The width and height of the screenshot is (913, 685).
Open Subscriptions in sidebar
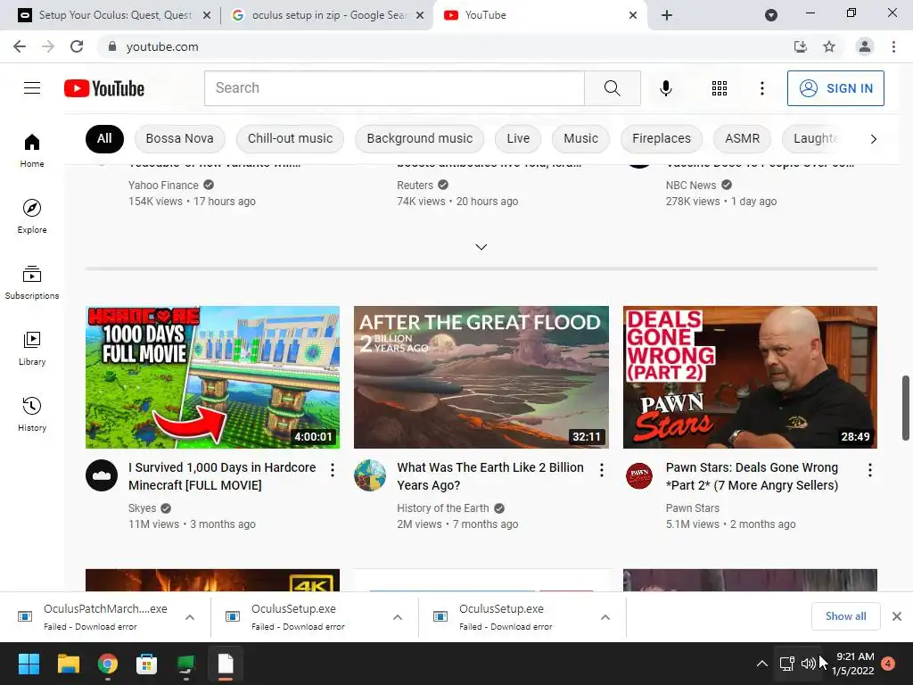(x=32, y=282)
